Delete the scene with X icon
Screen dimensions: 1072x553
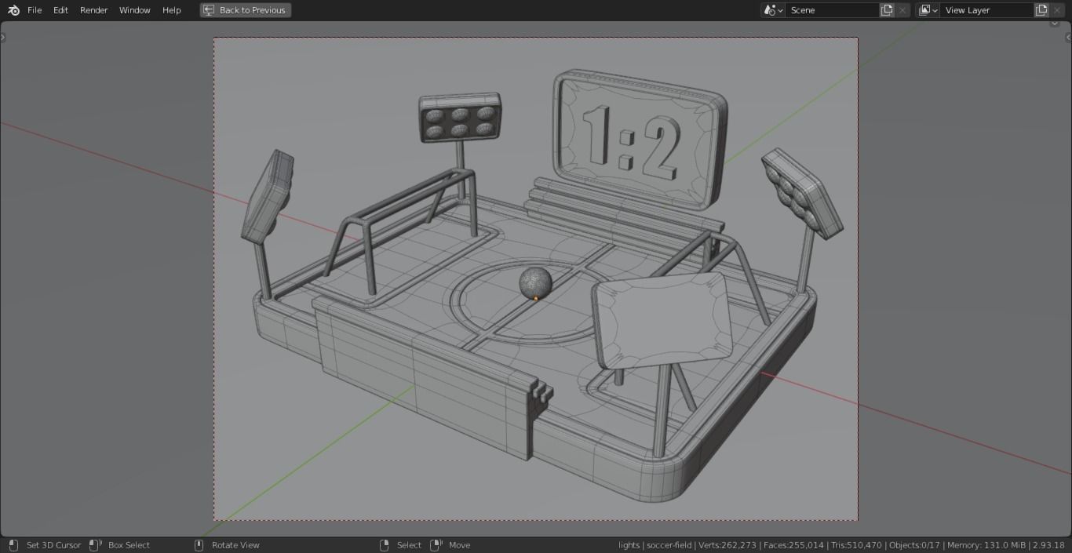pos(902,10)
